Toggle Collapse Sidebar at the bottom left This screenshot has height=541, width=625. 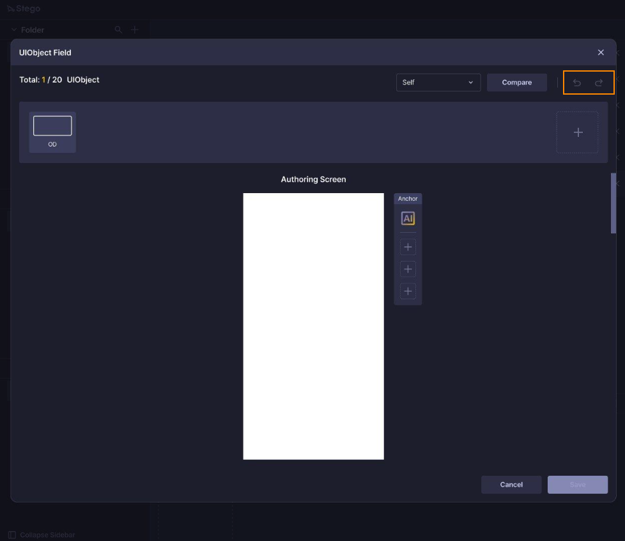(42, 535)
